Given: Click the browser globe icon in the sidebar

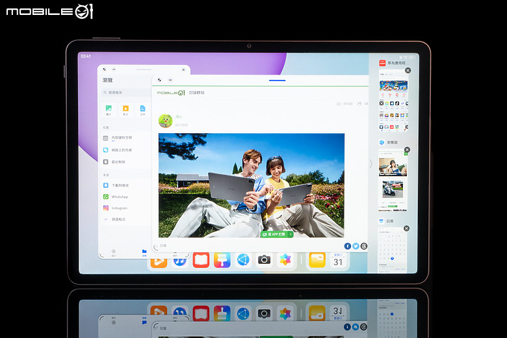Looking at the screenshot, I should [x=382, y=142].
